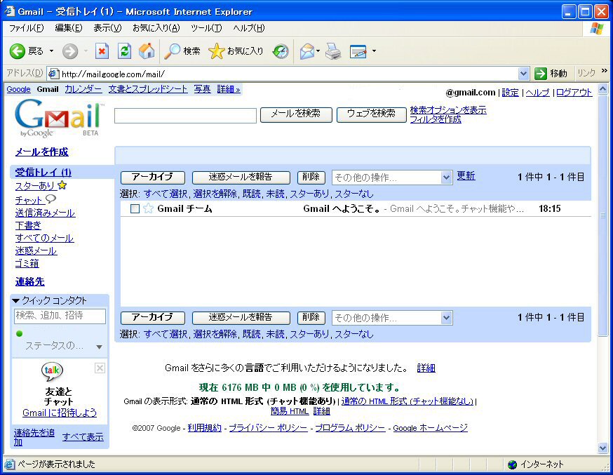Click the top アーカイブ button

point(153,177)
